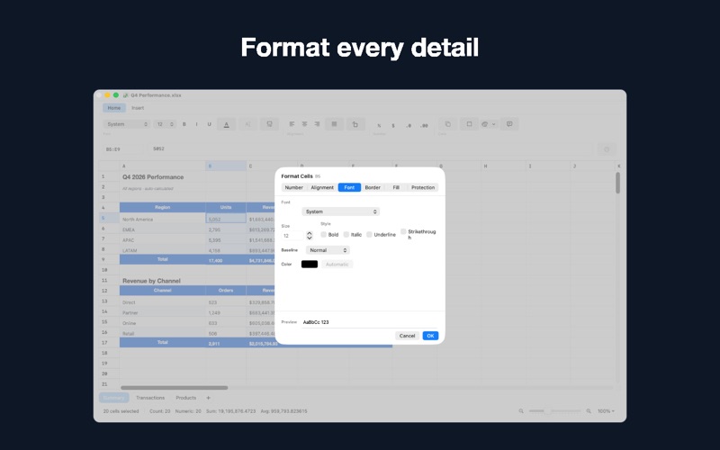
Task: Click the formula bar showing 5052
Action: (370, 149)
